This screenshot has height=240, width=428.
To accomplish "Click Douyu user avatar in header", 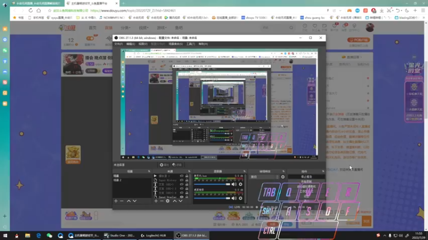I will pos(370,28).
